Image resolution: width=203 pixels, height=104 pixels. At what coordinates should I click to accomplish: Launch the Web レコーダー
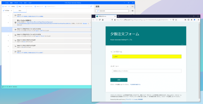tap(39, 6)
